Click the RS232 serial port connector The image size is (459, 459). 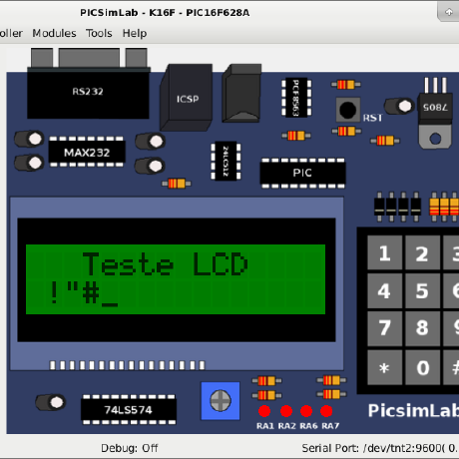[88, 84]
